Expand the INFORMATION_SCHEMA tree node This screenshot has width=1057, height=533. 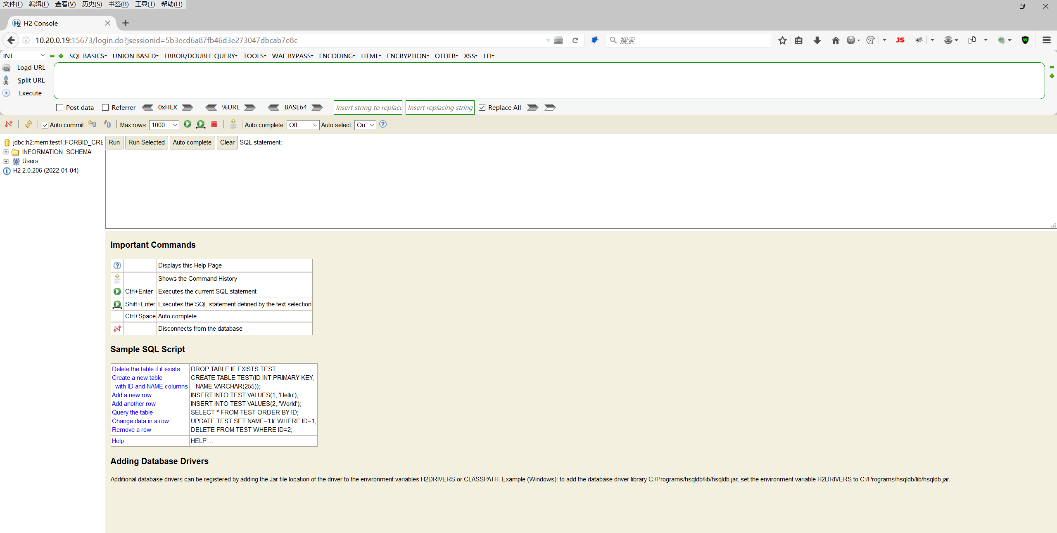(6, 152)
